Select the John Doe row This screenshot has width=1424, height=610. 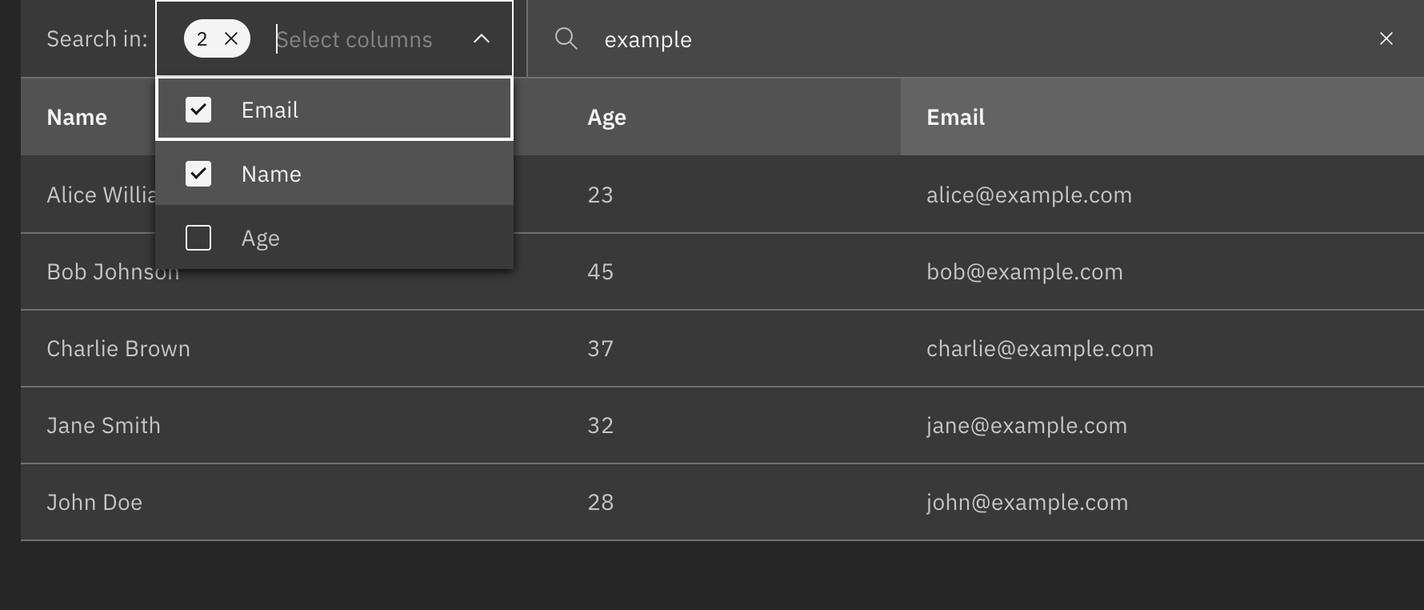[94, 502]
